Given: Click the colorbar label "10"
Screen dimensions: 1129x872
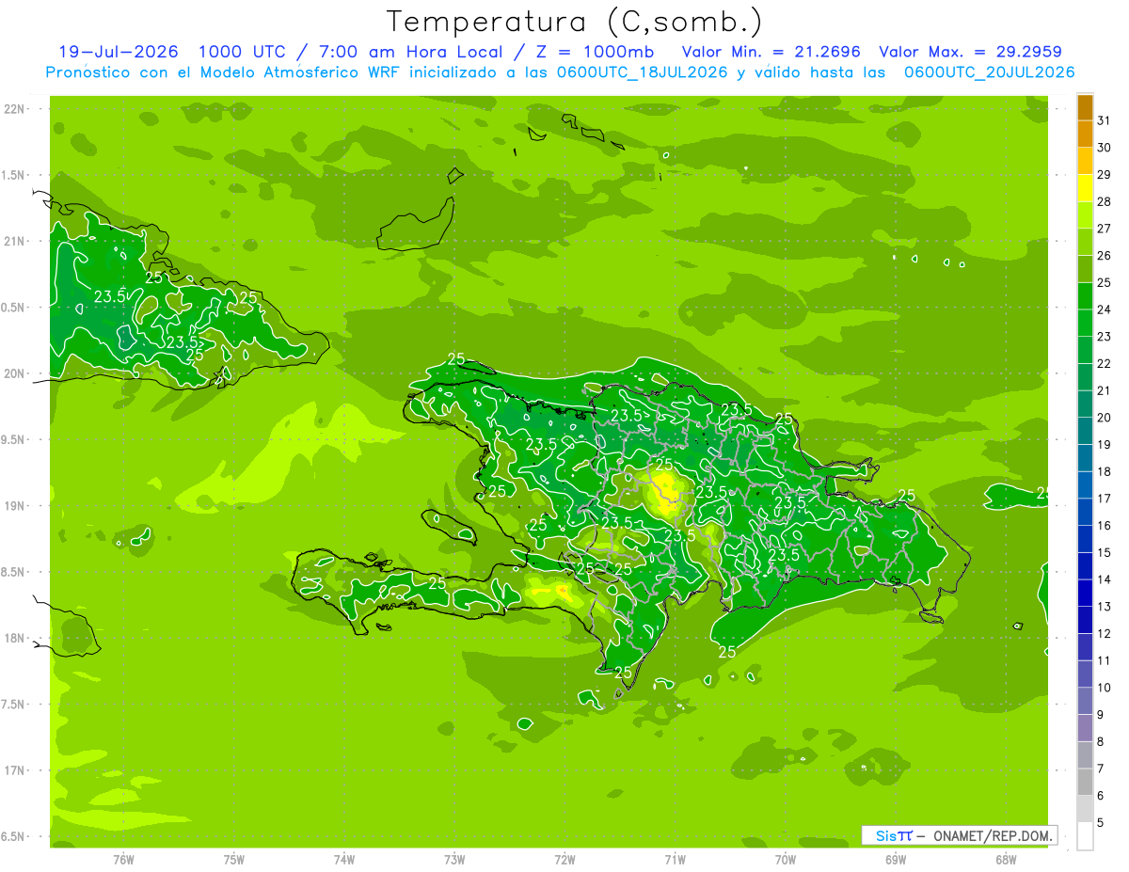Looking at the screenshot, I should [1105, 688].
